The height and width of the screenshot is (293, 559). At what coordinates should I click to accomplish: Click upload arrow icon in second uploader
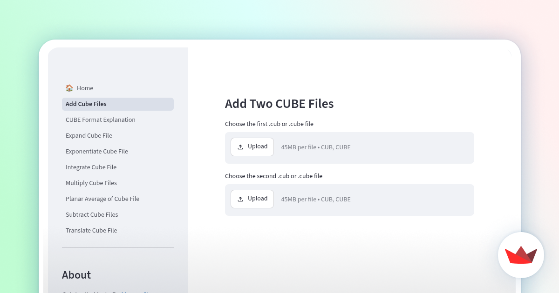click(x=240, y=199)
